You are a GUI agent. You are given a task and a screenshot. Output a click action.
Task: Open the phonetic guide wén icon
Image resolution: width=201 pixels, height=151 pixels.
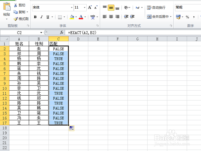click(93, 17)
